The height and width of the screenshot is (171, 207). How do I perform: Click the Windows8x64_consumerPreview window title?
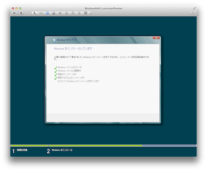pyautogui.click(x=103, y=9)
